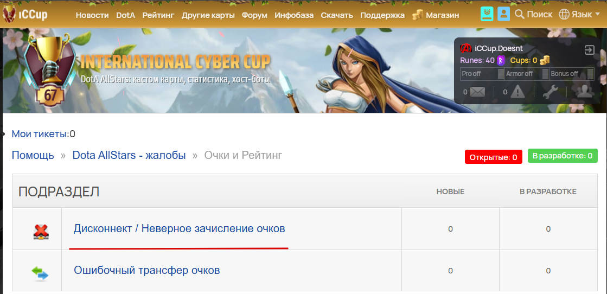Open the DotA menu item
The image size is (607, 294).
(125, 16)
